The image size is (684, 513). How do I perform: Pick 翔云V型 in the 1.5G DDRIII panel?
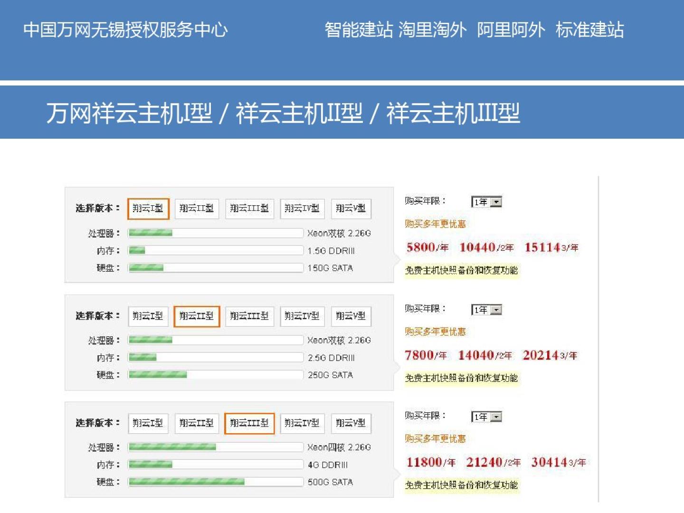coord(351,209)
